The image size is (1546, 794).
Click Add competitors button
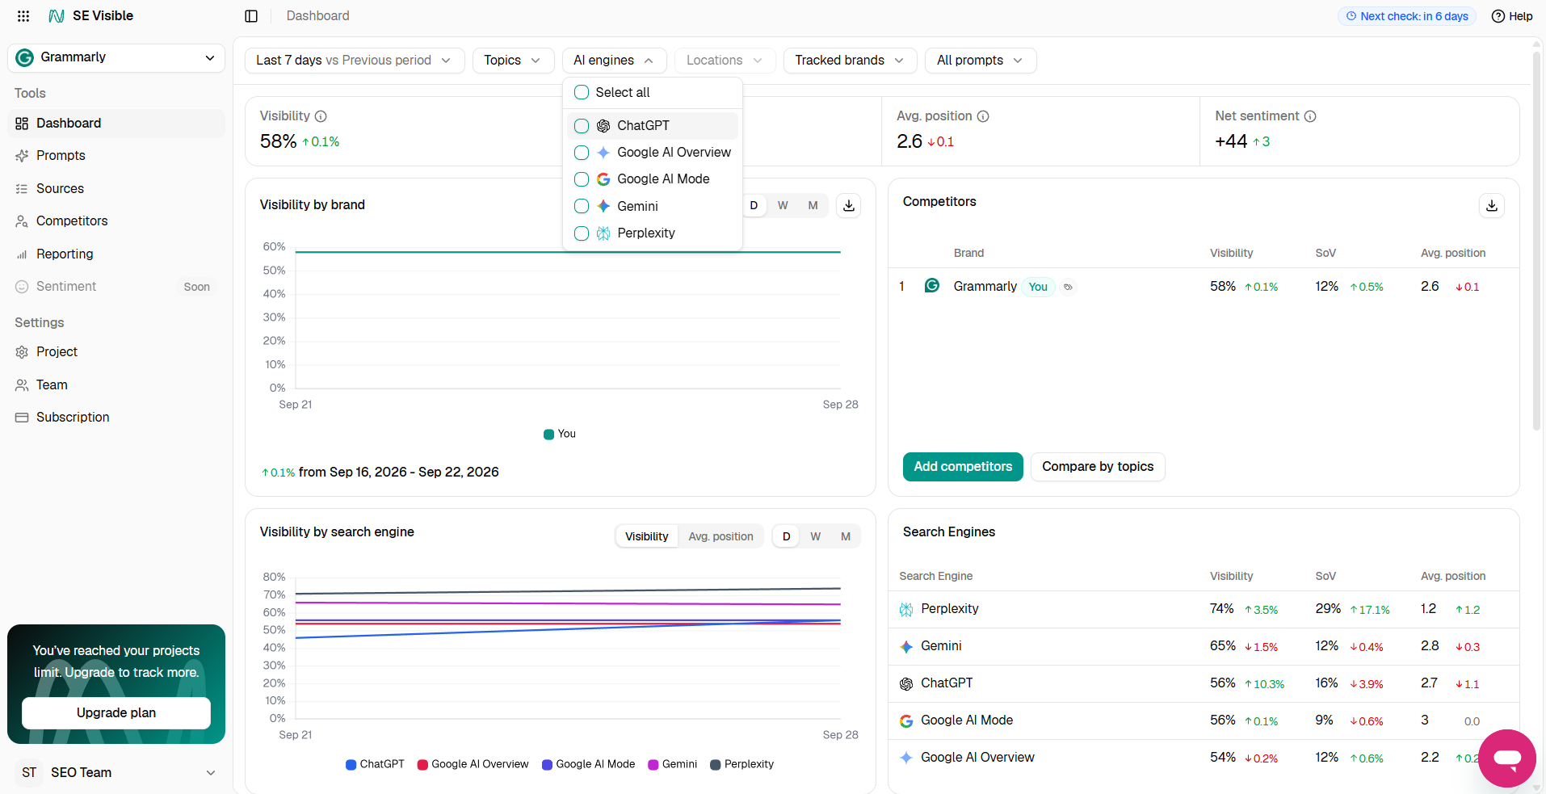tap(963, 467)
